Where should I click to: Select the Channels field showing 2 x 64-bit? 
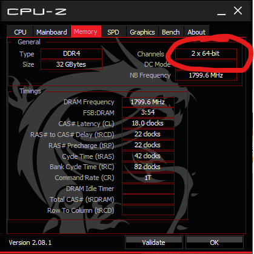(x=206, y=53)
